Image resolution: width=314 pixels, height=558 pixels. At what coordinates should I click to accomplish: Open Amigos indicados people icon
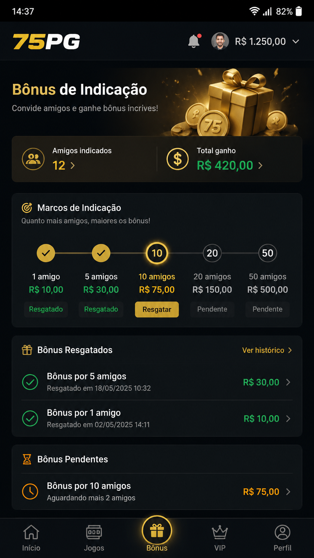[x=33, y=159]
